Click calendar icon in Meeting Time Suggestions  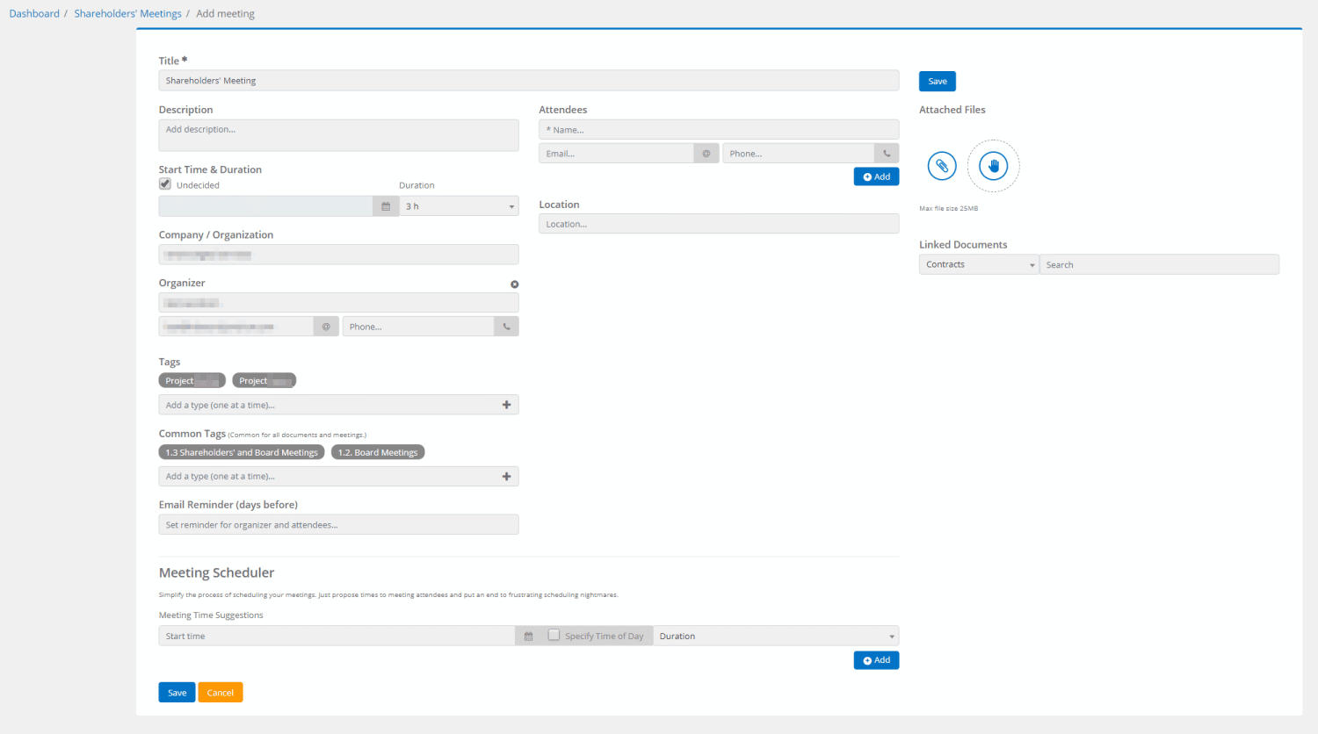528,637
